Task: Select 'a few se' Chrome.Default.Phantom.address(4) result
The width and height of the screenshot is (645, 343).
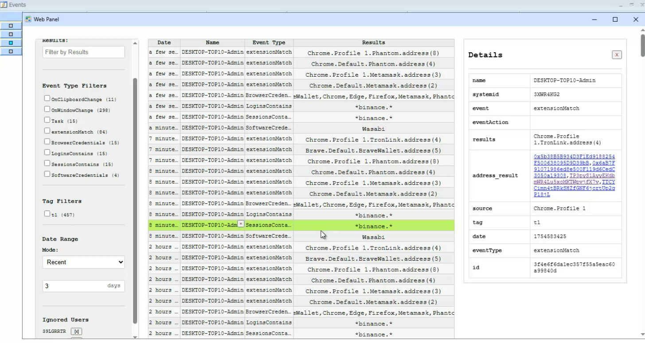Action: (374, 64)
